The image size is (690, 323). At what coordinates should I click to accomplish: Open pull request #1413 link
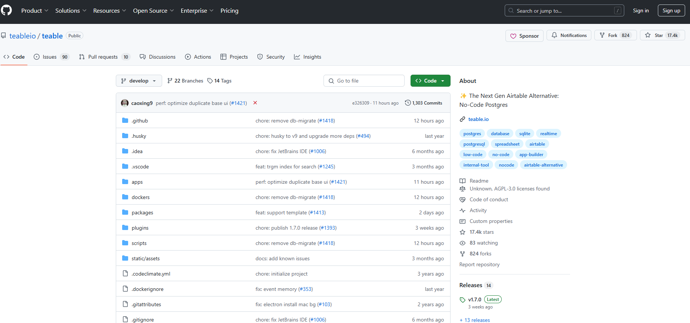(x=317, y=212)
